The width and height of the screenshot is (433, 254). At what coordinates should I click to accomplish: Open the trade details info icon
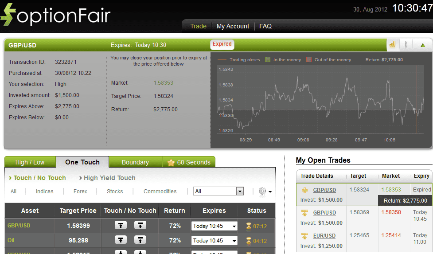click(406, 44)
